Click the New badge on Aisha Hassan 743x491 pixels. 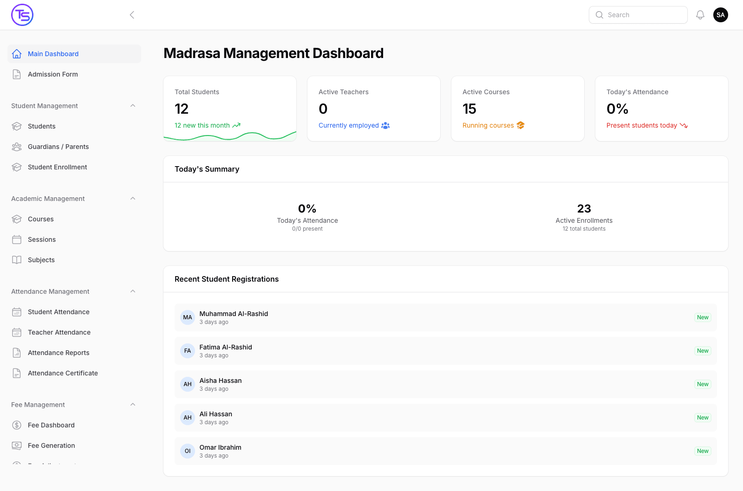coord(703,384)
